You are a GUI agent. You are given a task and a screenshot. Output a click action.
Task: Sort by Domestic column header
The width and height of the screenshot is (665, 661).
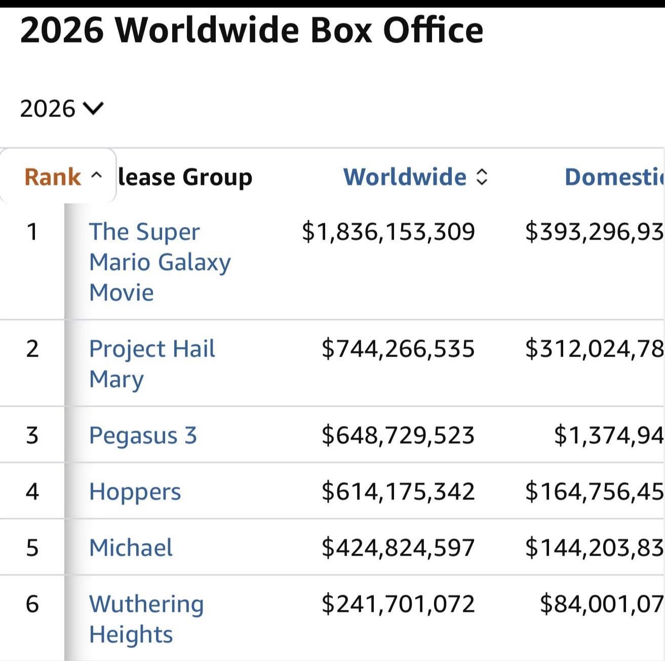coord(614,177)
